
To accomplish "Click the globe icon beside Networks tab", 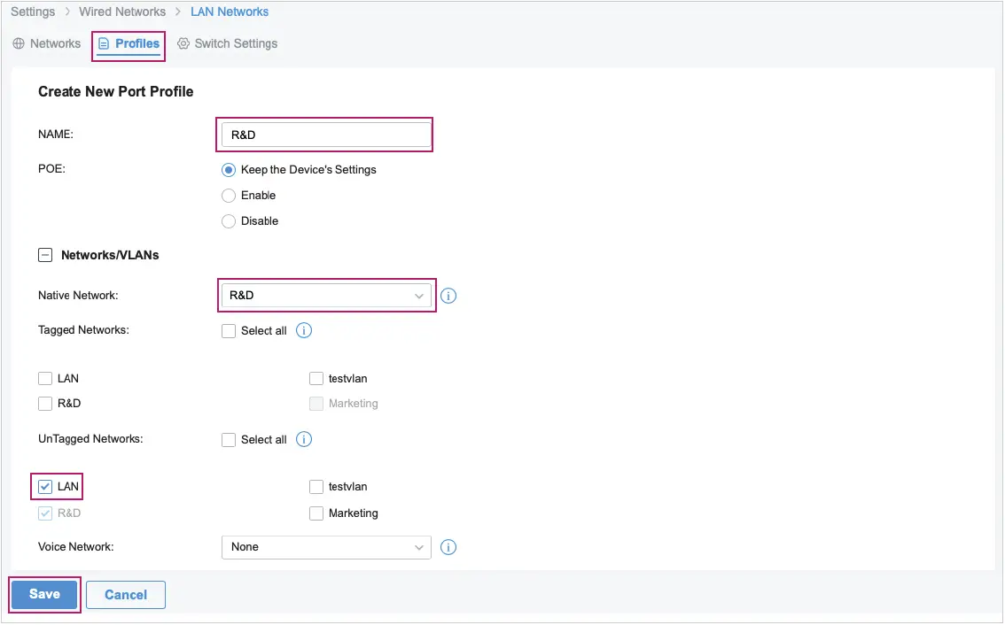I will 18,42.
